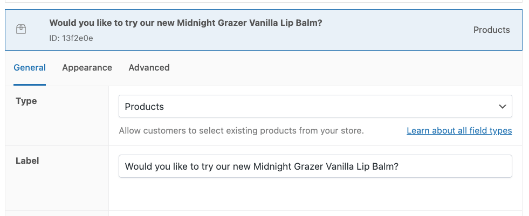529x216 pixels.
Task: Click the chevron arrow on Type select
Action: 503,107
